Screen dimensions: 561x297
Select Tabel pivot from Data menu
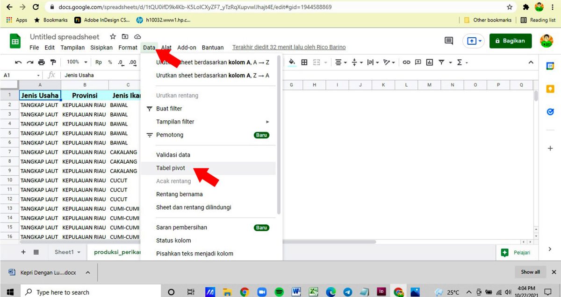coord(171,168)
